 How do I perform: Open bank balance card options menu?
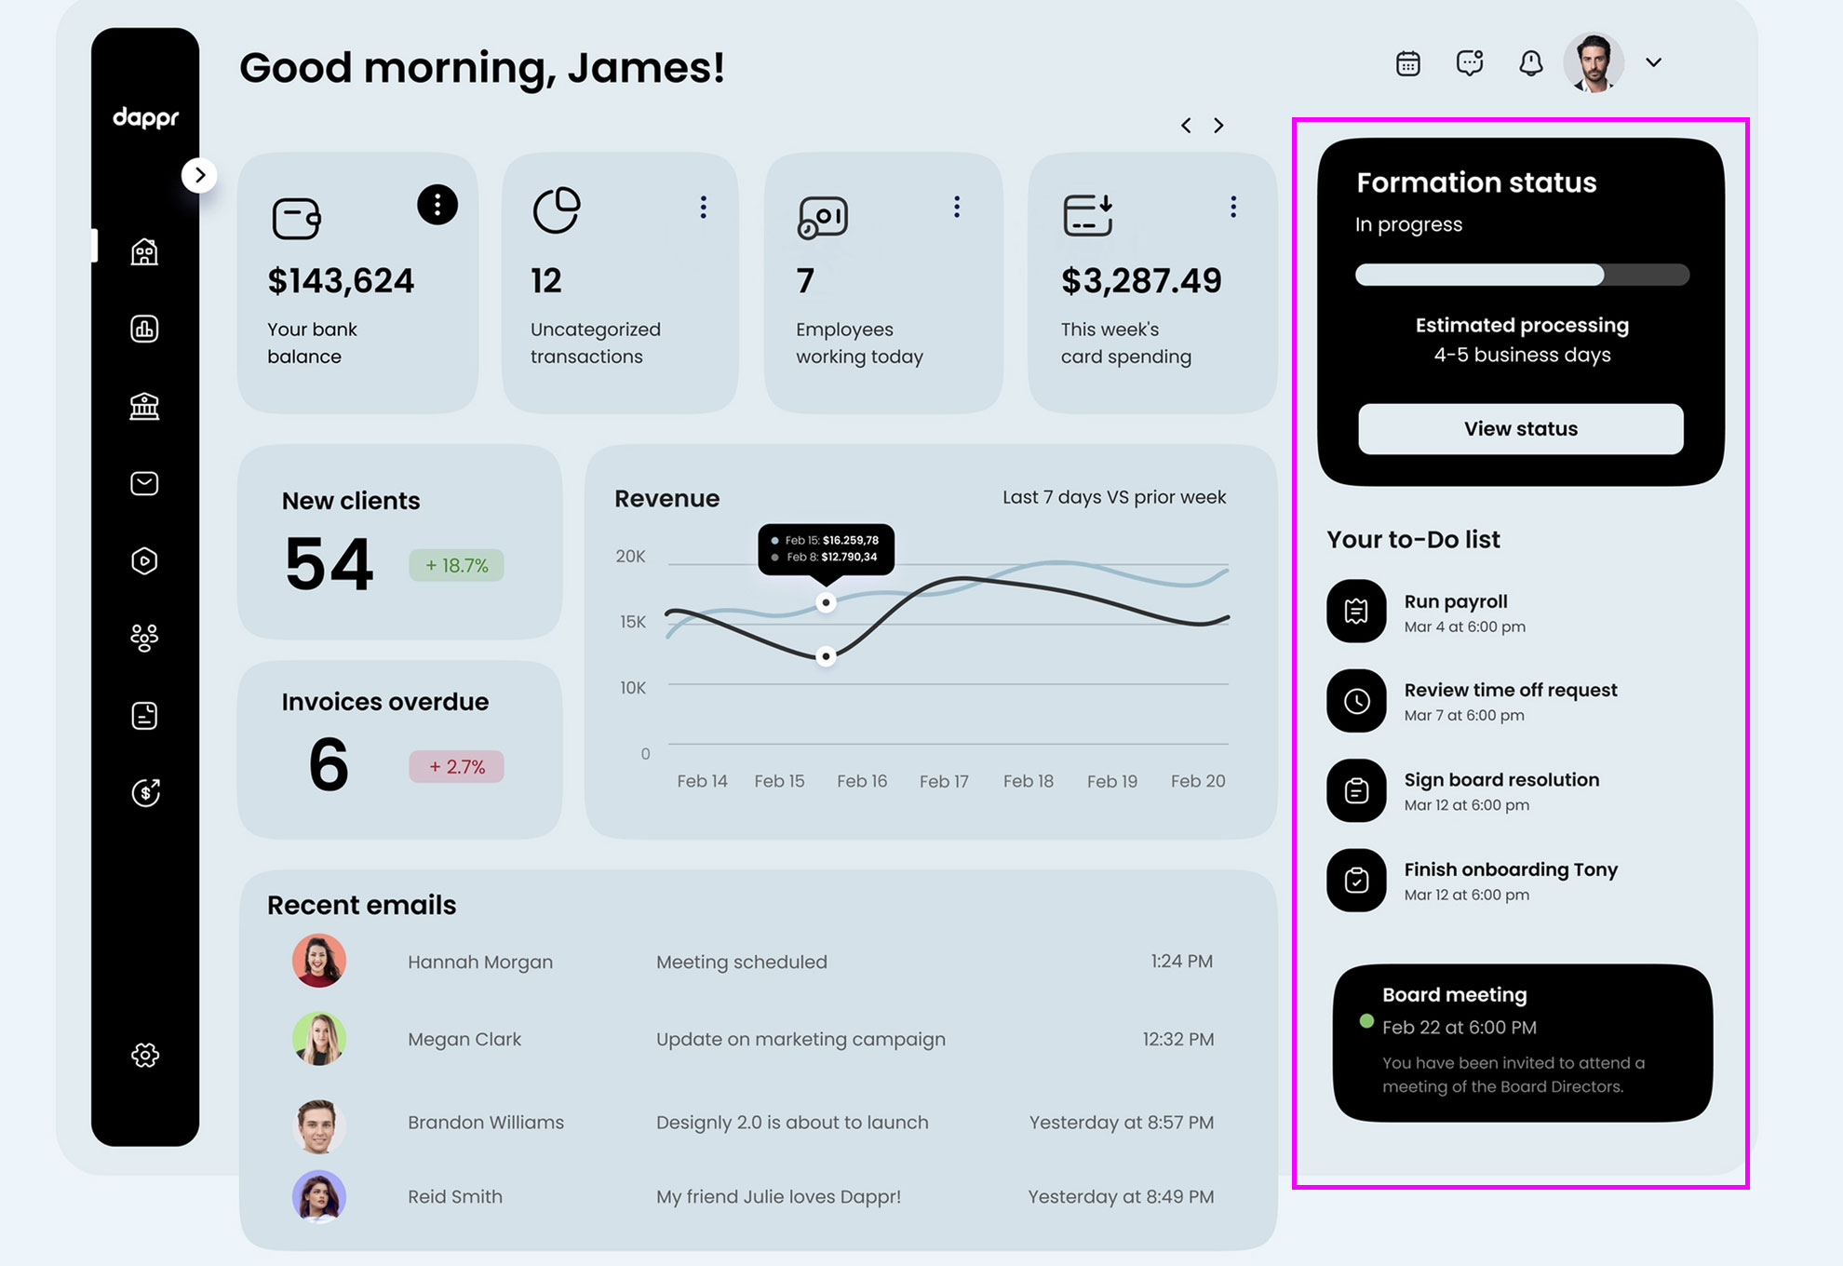coord(437,205)
